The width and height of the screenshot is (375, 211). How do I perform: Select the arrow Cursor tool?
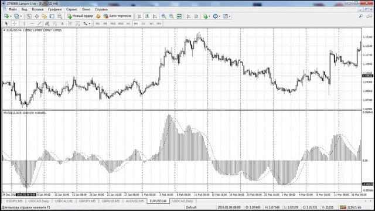(x=6, y=23)
